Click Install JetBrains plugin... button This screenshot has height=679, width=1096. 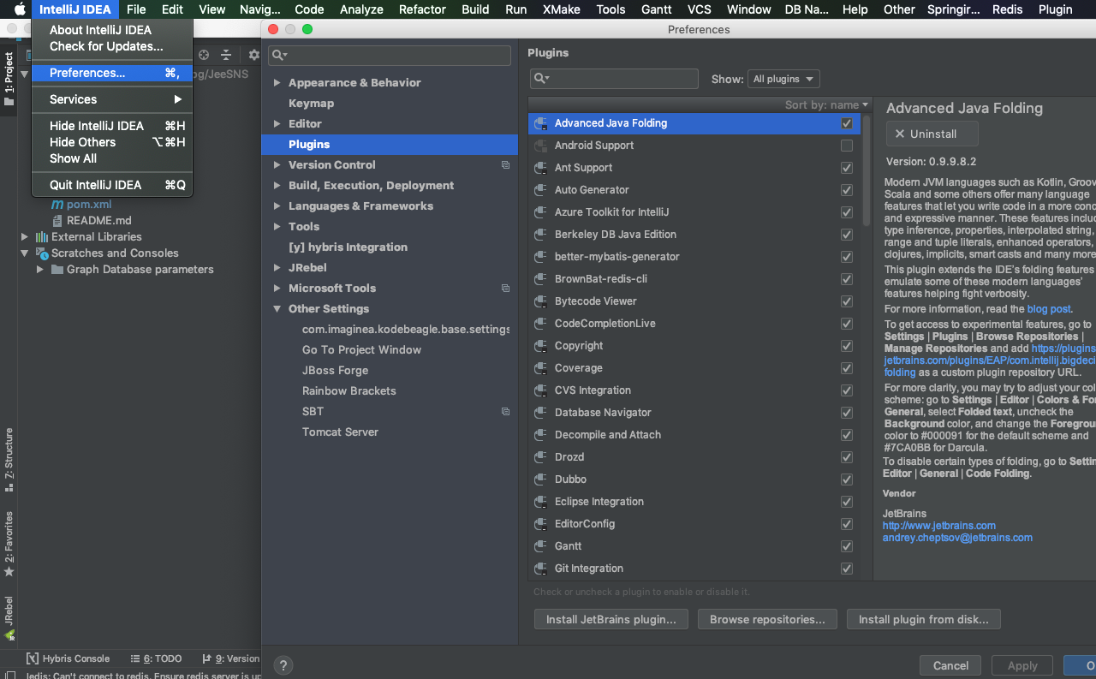(x=611, y=619)
